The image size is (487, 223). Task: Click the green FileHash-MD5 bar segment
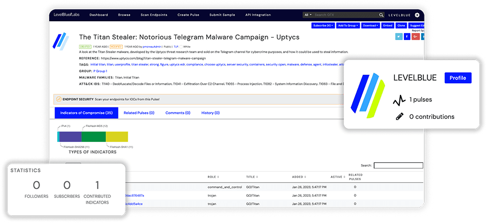93,137
